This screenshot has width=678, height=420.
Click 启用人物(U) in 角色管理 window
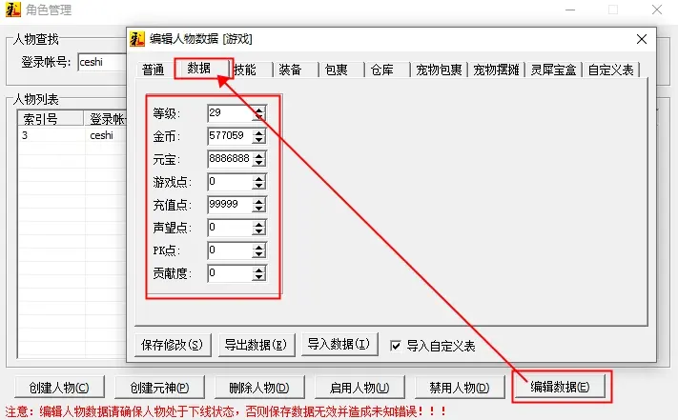(x=360, y=388)
